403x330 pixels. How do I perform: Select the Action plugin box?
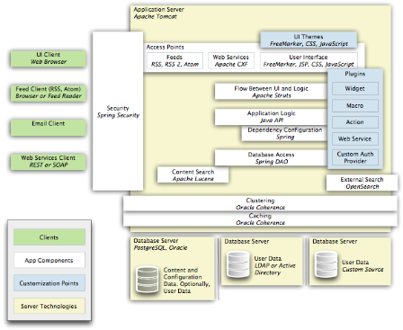[355, 122]
